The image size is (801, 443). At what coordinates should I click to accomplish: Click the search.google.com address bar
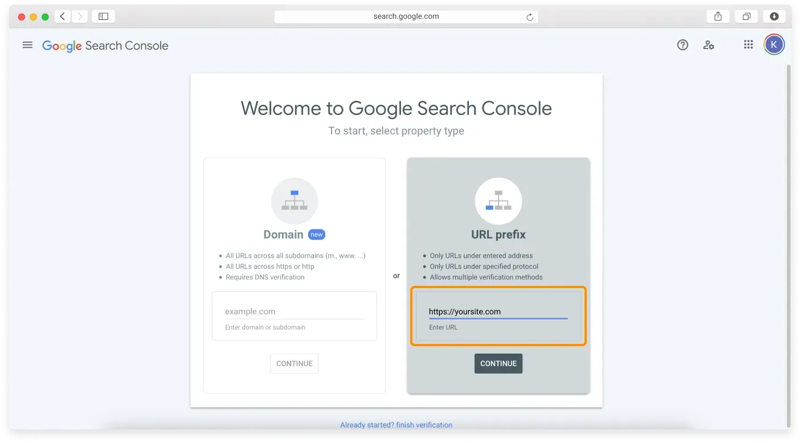click(406, 17)
